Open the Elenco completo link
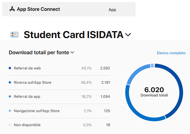Image resolution: width=190 pixels, height=134 pixels. coord(171,53)
